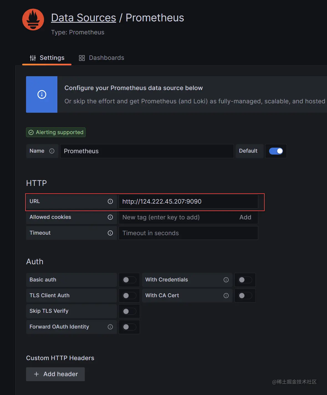Screen dimensions: 327x395
Task: Enable the Forward OAuth Identity switch
Action: point(129,327)
